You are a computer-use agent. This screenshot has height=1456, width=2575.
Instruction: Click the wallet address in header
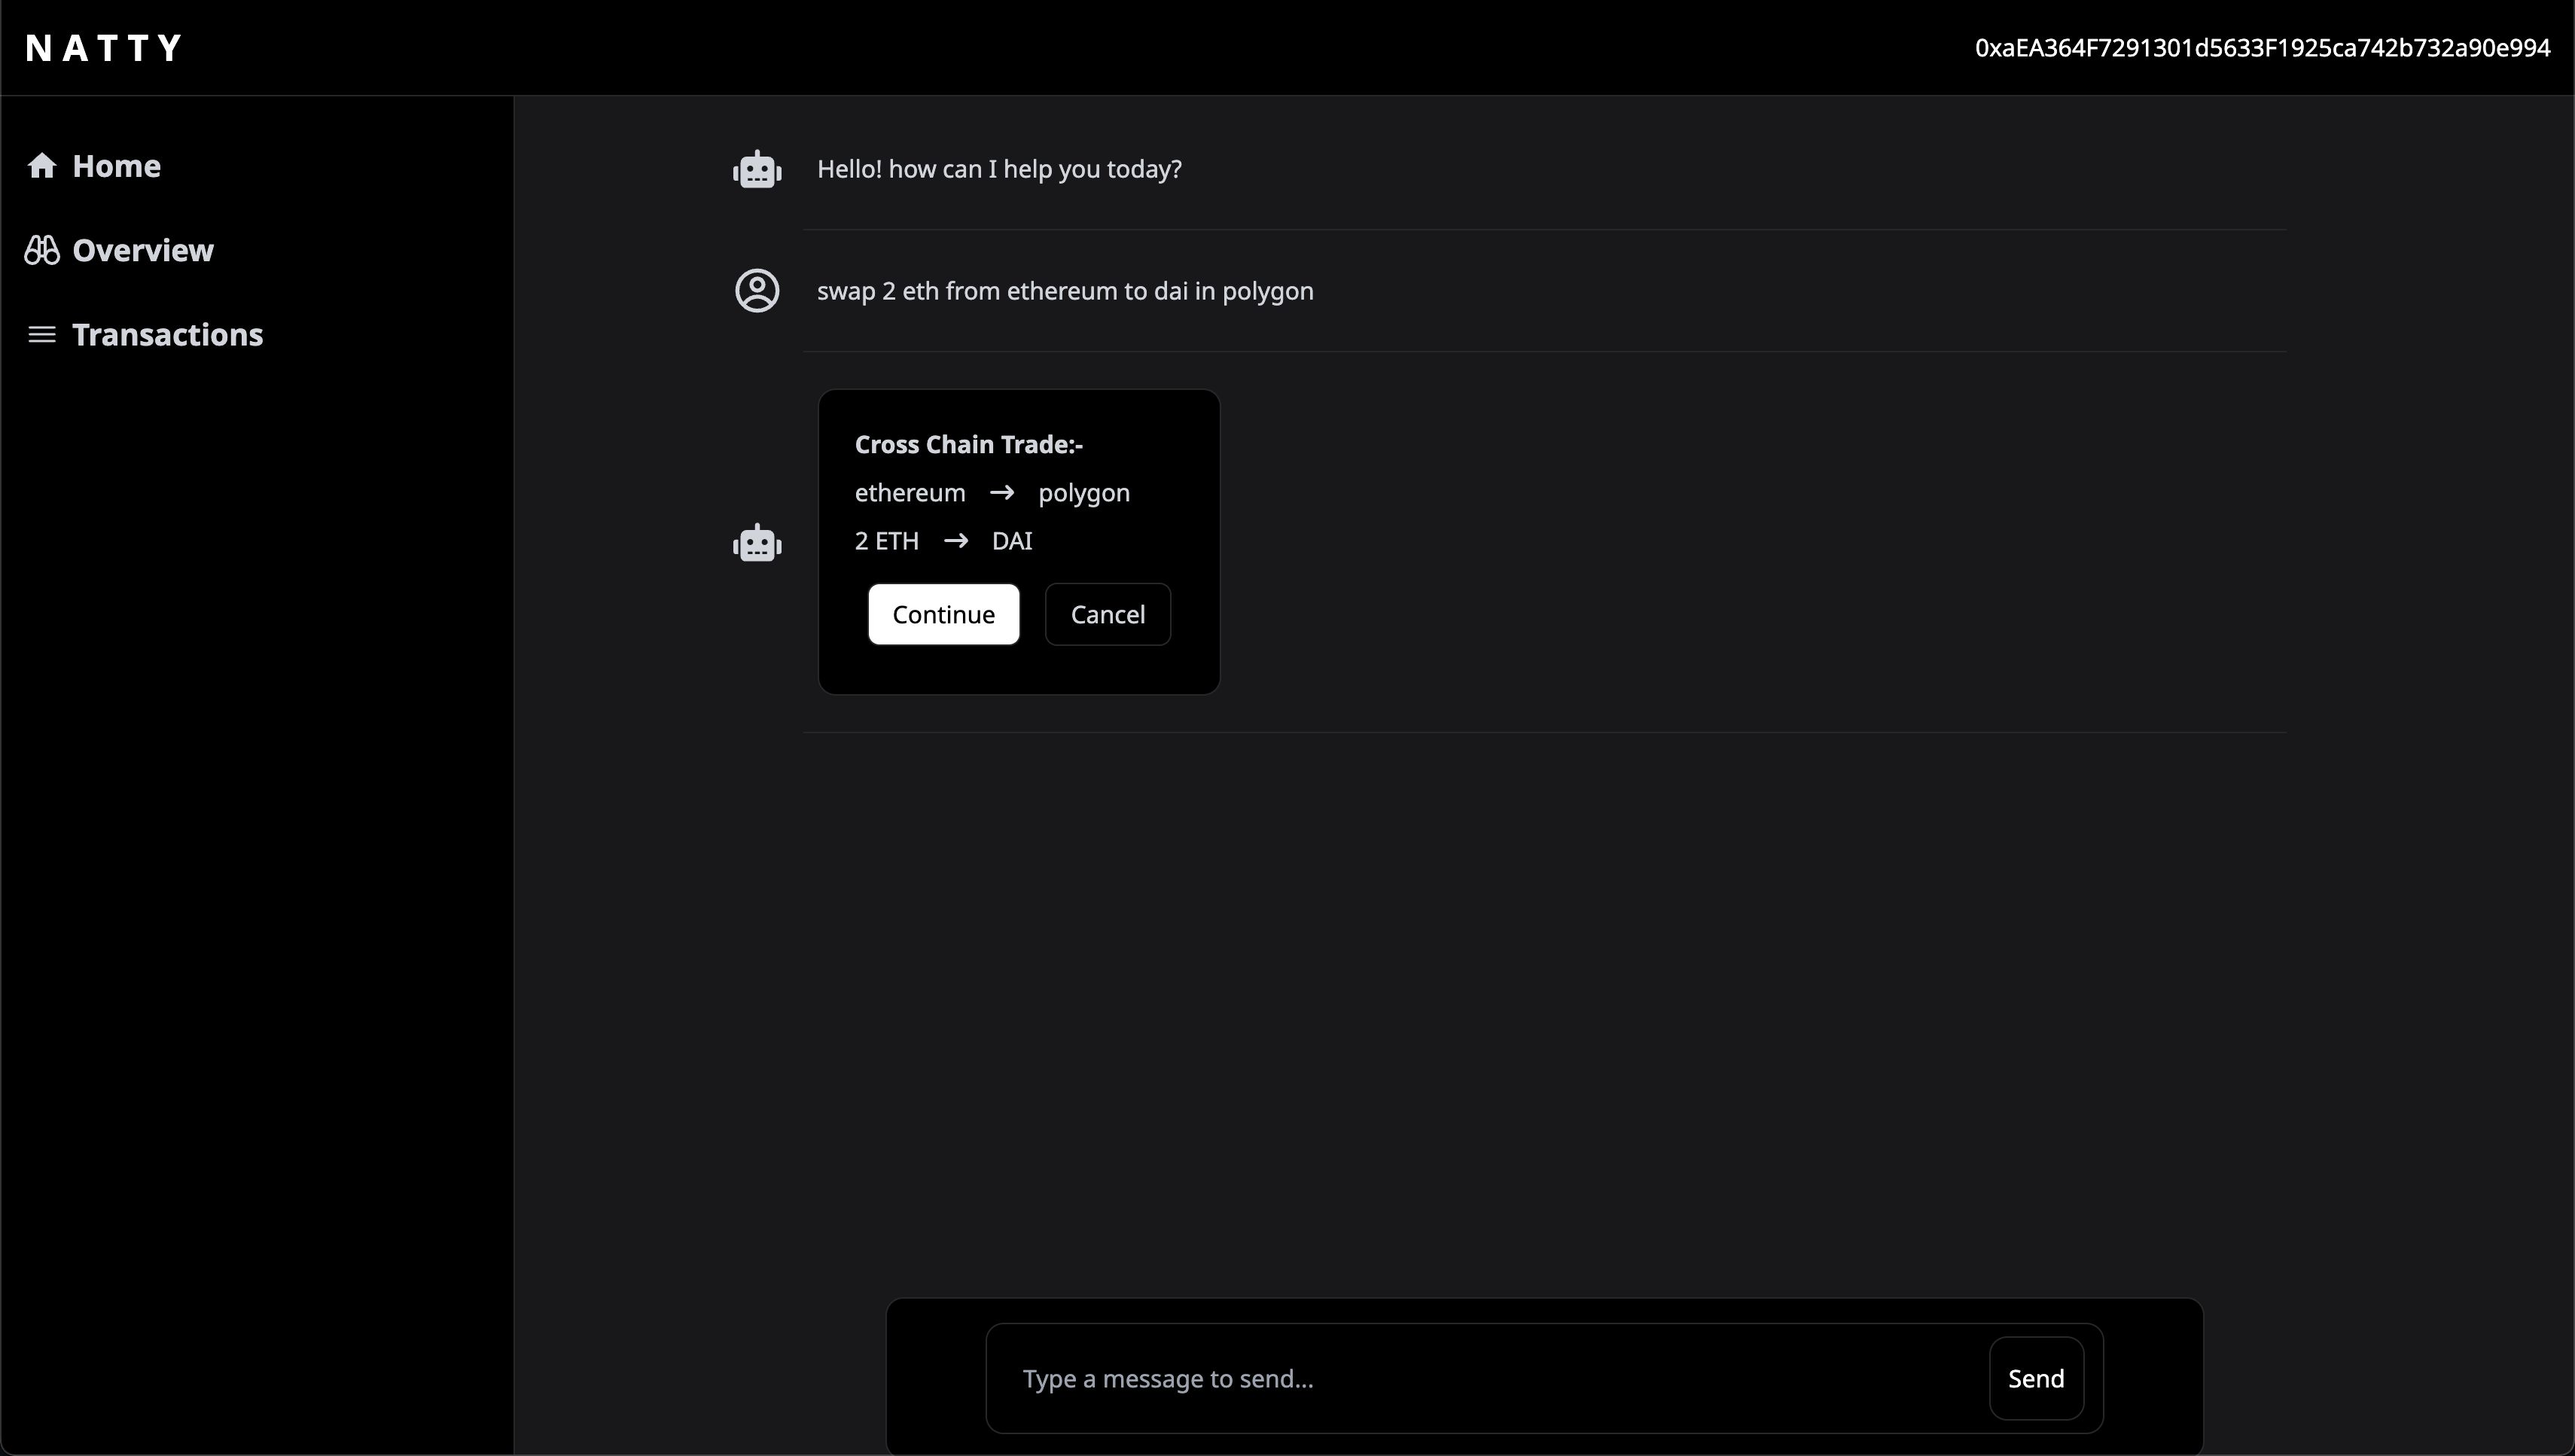pyautogui.click(x=2262, y=48)
